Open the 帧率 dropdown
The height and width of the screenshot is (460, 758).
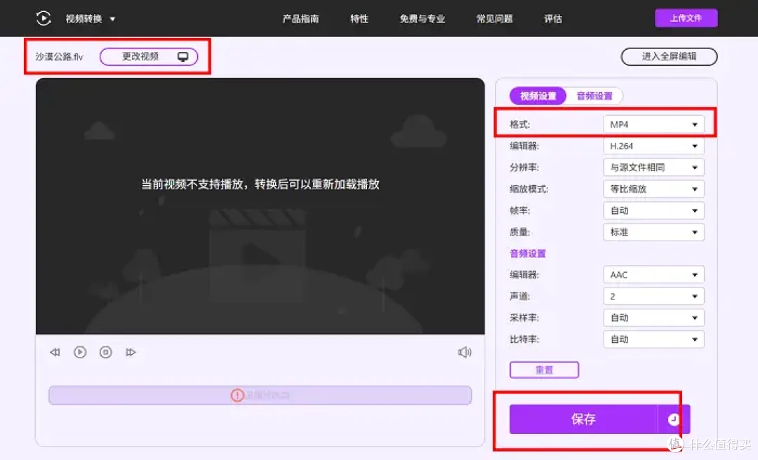[653, 210]
